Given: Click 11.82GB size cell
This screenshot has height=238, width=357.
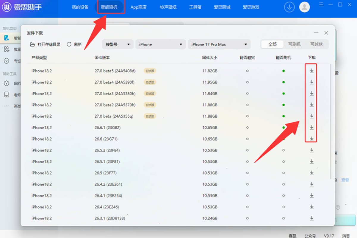Looking at the screenshot, I should [x=210, y=71].
